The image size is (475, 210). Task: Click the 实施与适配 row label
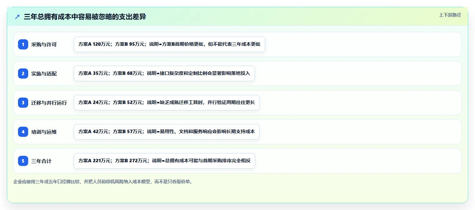click(44, 73)
